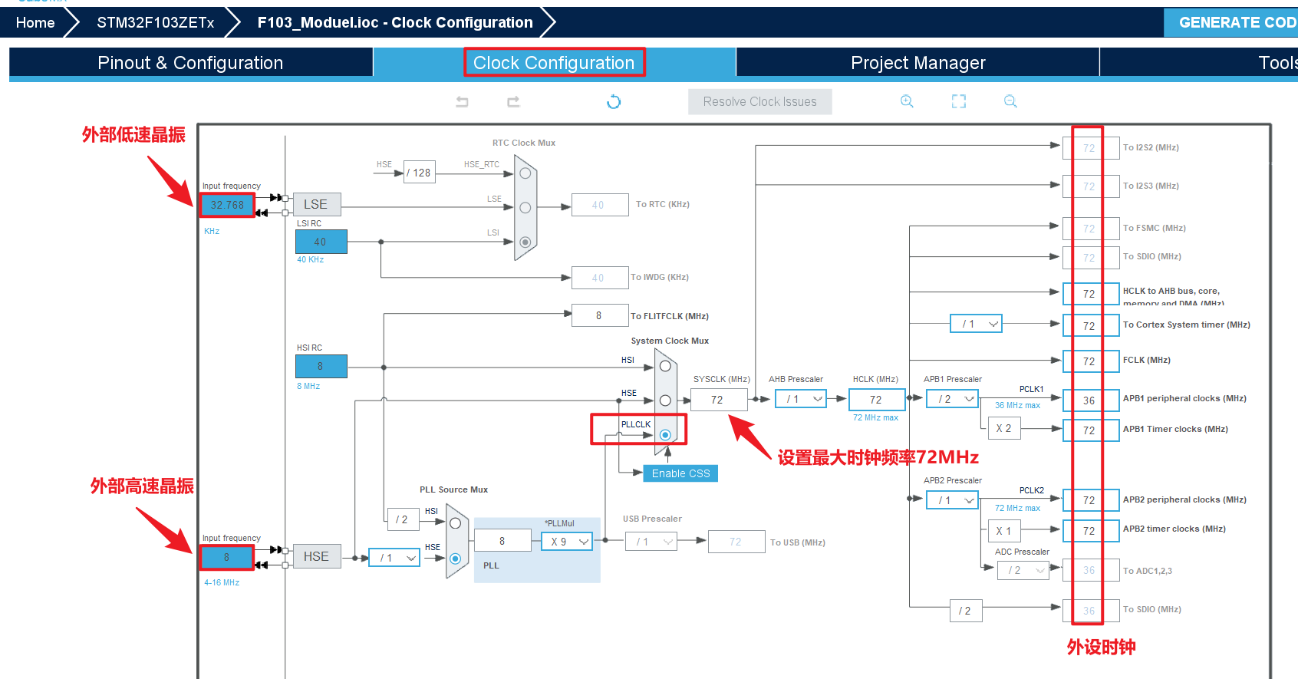1298x679 pixels.
Task: Undo the last clock change
Action: [x=462, y=101]
